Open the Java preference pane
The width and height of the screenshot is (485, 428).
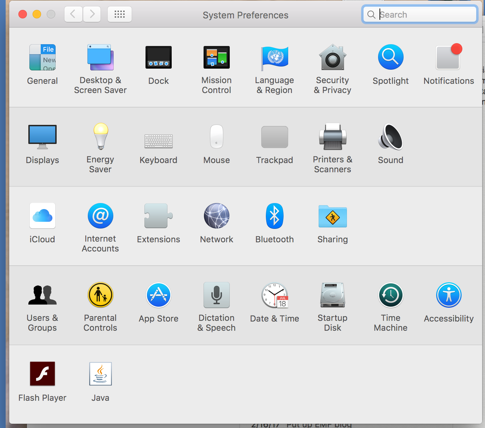click(x=101, y=374)
